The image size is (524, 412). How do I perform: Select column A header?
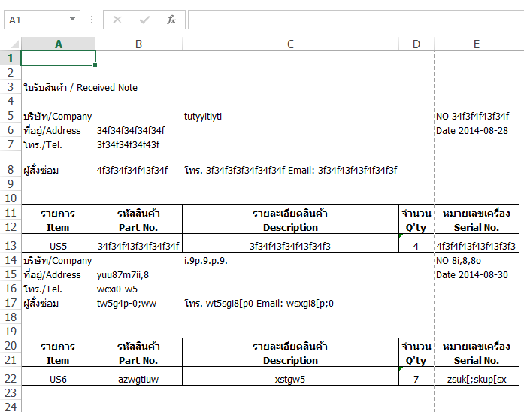point(59,44)
